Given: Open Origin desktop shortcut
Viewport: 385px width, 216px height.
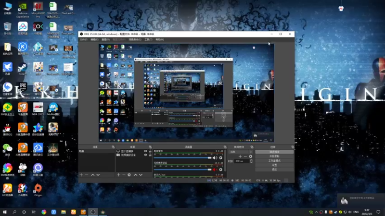Looking at the screenshot, I should coord(38,190).
